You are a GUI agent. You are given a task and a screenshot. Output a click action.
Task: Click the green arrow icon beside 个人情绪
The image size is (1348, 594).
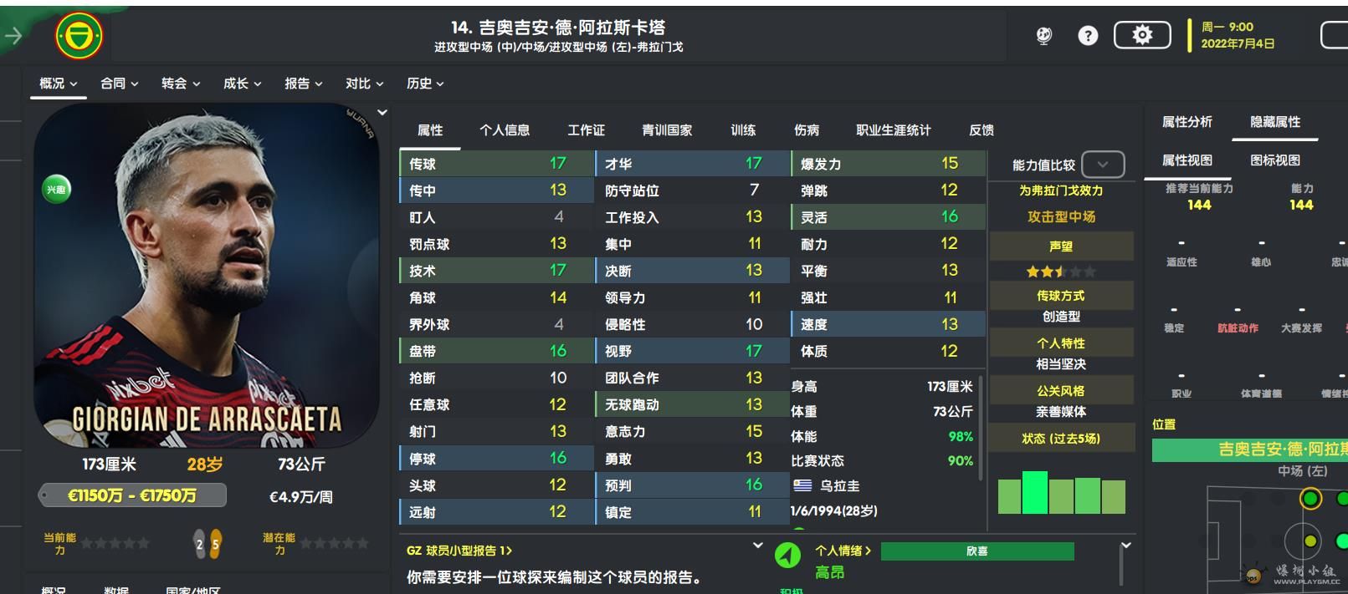pos(787,556)
